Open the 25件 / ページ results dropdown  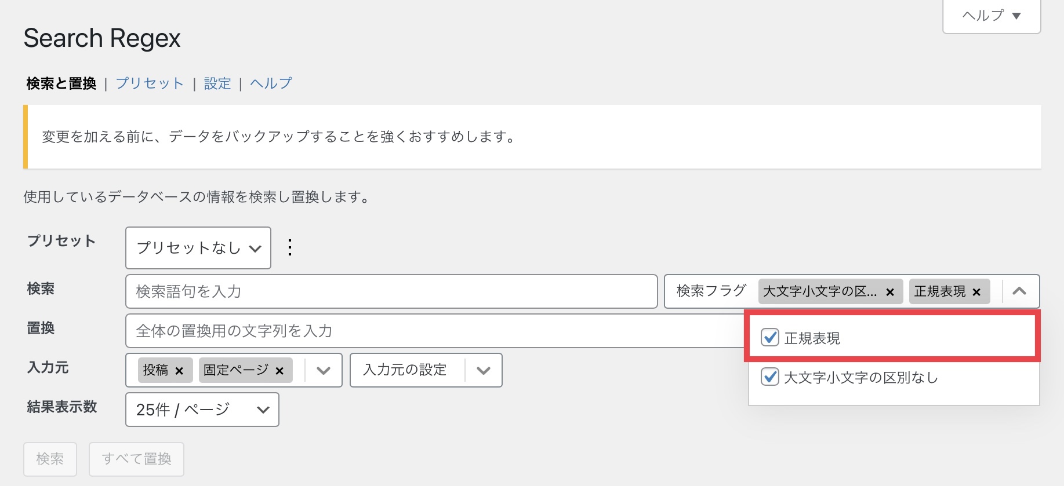[x=202, y=410]
